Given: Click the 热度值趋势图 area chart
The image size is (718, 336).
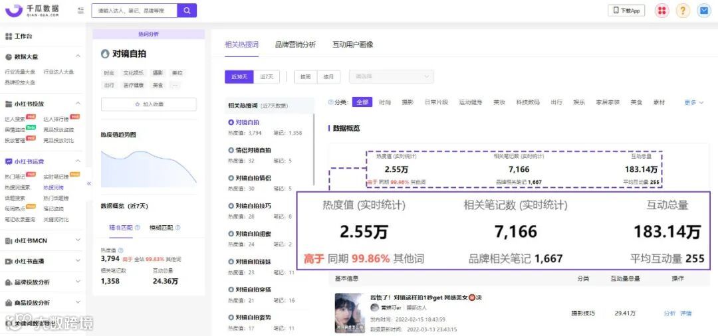Looking at the screenshot, I should point(149,169).
